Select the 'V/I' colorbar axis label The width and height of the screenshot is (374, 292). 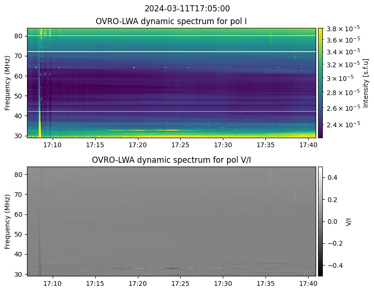(x=348, y=221)
